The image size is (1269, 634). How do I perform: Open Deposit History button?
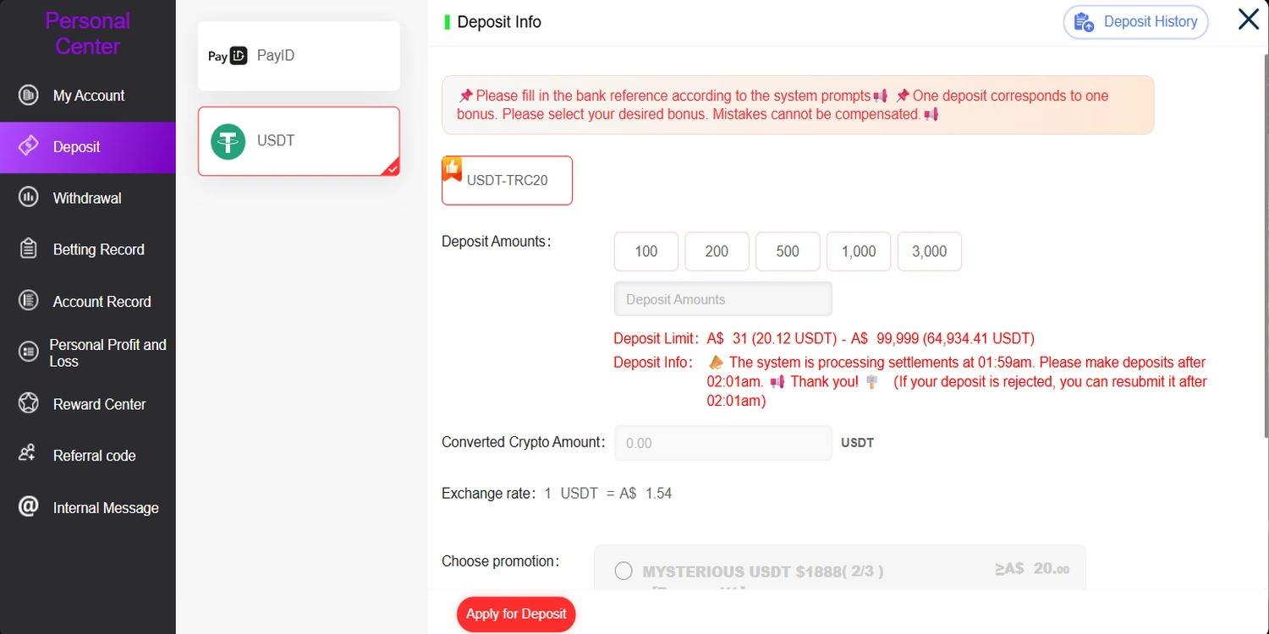1135,22
